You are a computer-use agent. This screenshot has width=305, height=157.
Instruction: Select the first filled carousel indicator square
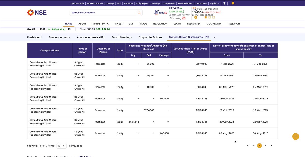[206, 18]
